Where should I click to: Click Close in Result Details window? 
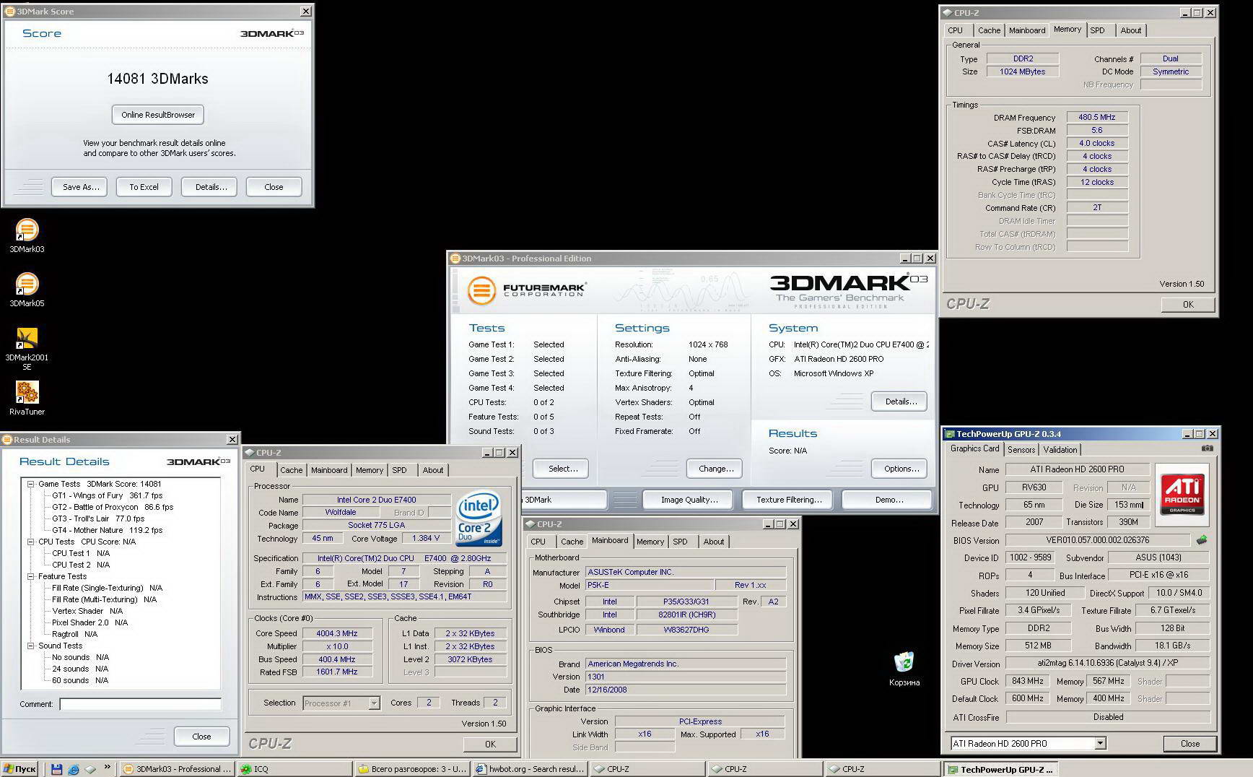coord(202,737)
